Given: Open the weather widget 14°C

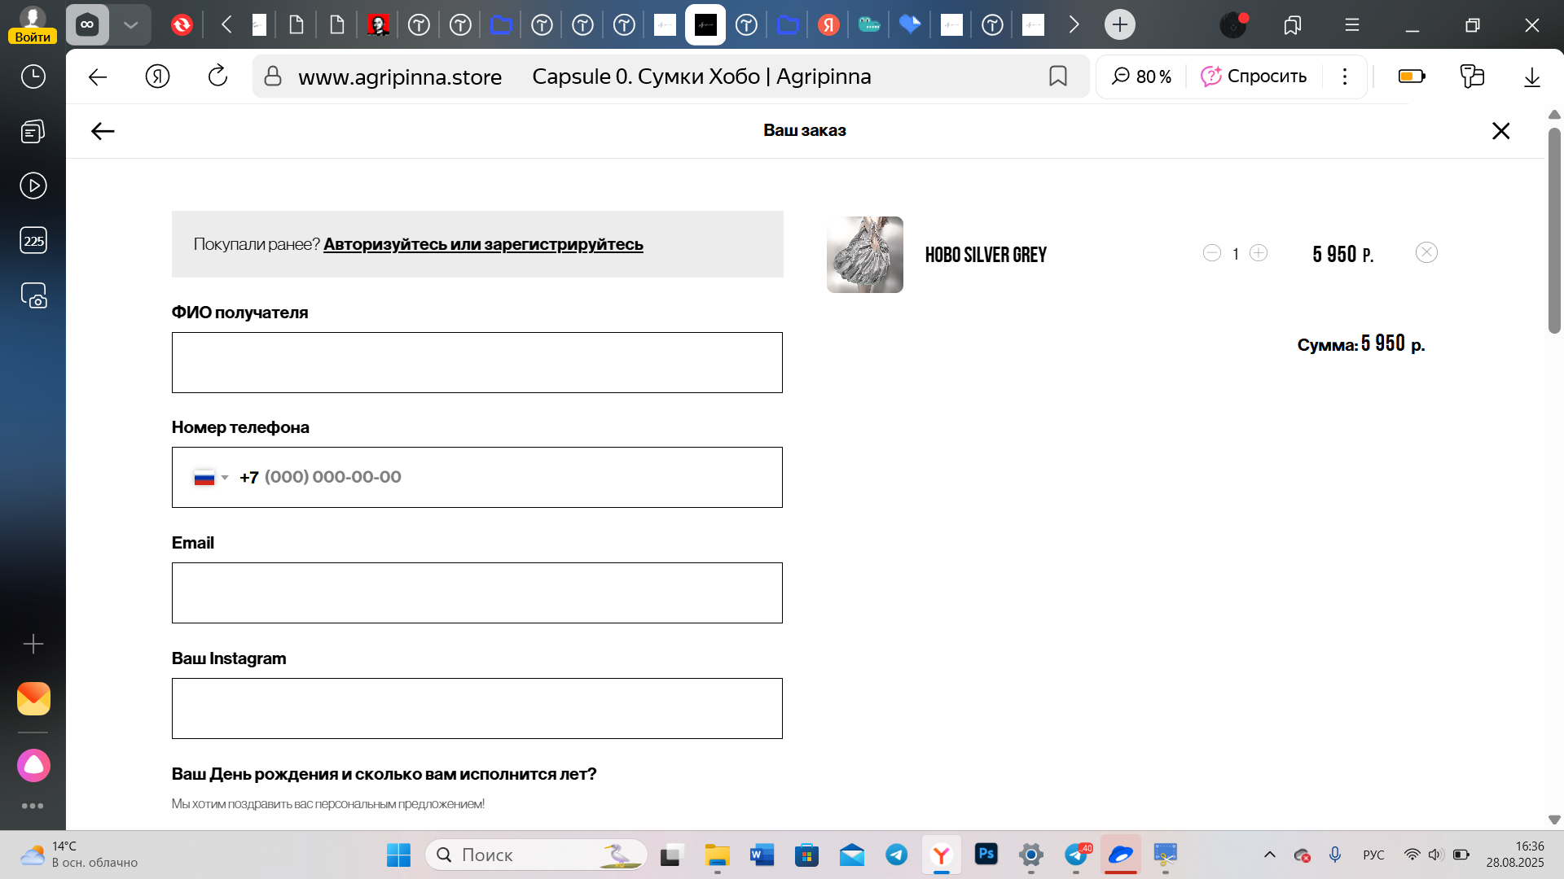Looking at the screenshot, I should pyautogui.click(x=79, y=855).
